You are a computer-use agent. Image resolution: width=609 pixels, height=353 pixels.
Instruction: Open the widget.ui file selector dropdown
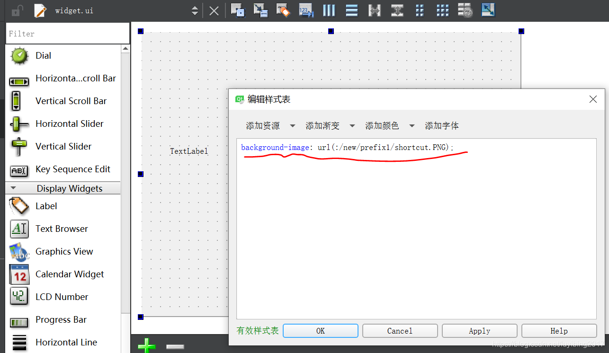pos(195,10)
